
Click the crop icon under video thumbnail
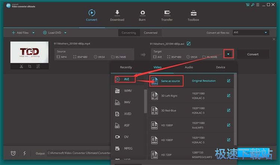(x=29, y=66)
